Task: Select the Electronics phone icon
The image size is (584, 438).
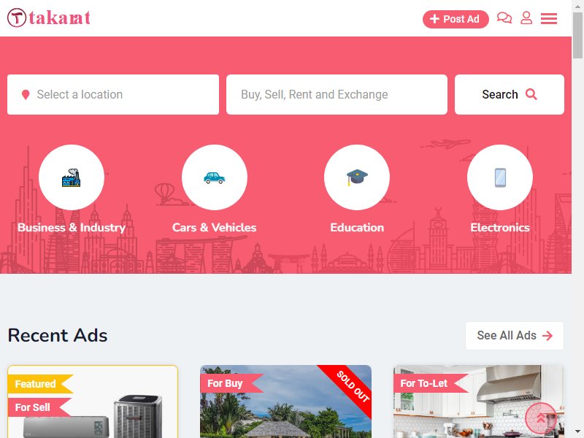Action: tap(500, 177)
